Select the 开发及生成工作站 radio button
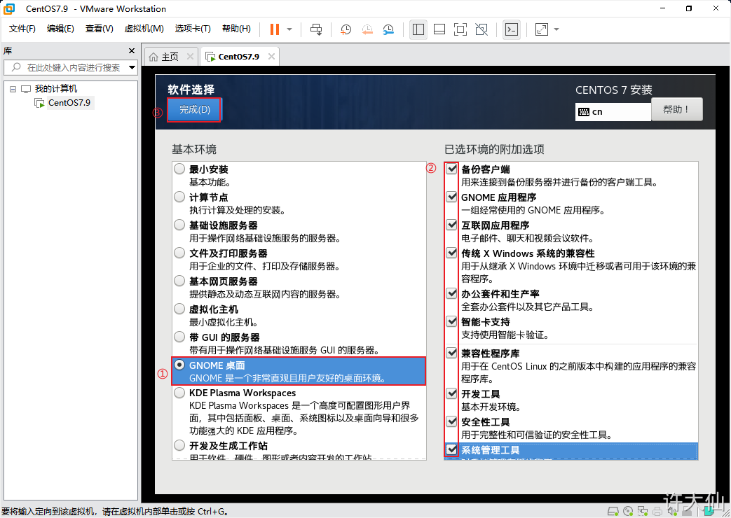731x518 pixels. 179,445
